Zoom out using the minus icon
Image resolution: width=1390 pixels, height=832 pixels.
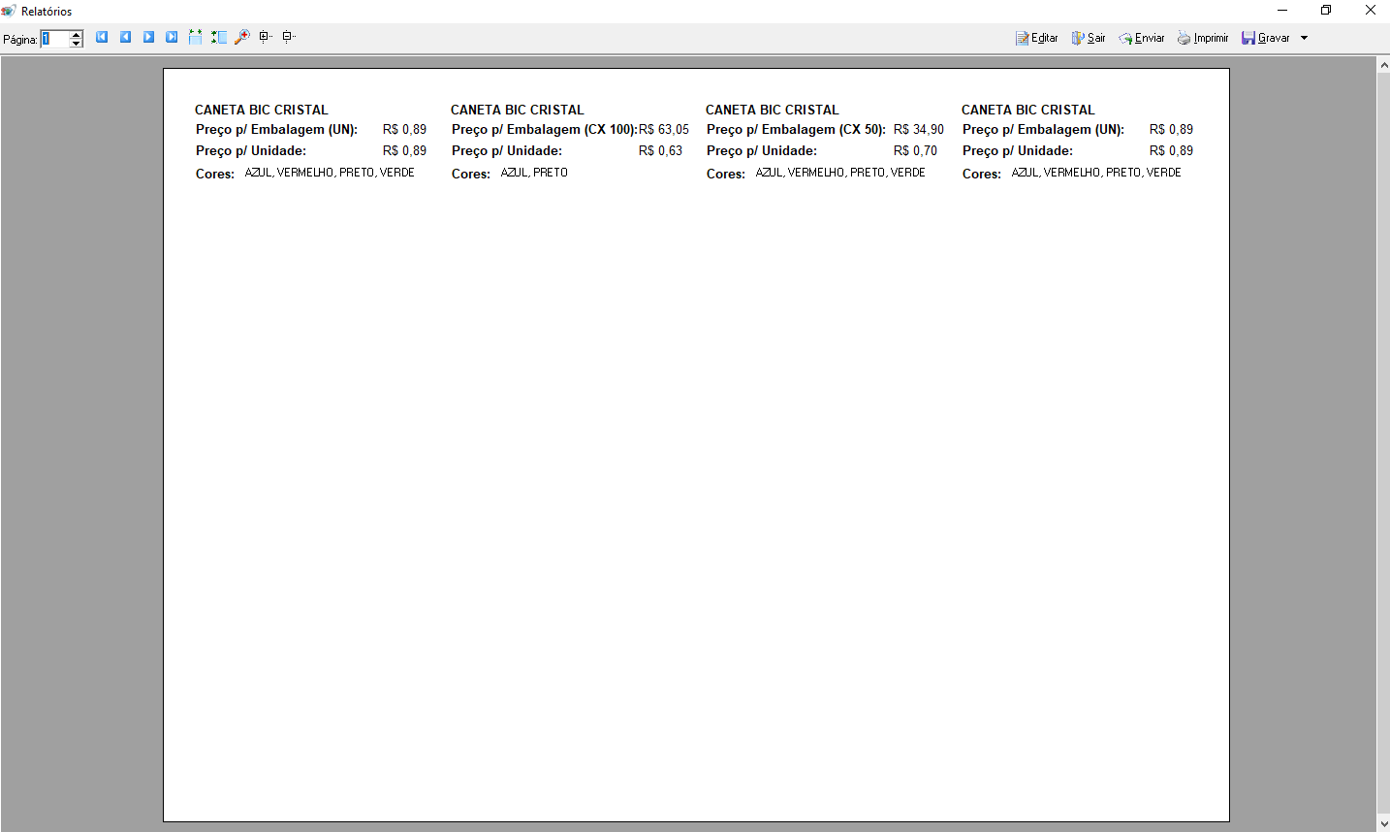pyautogui.click(x=288, y=37)
